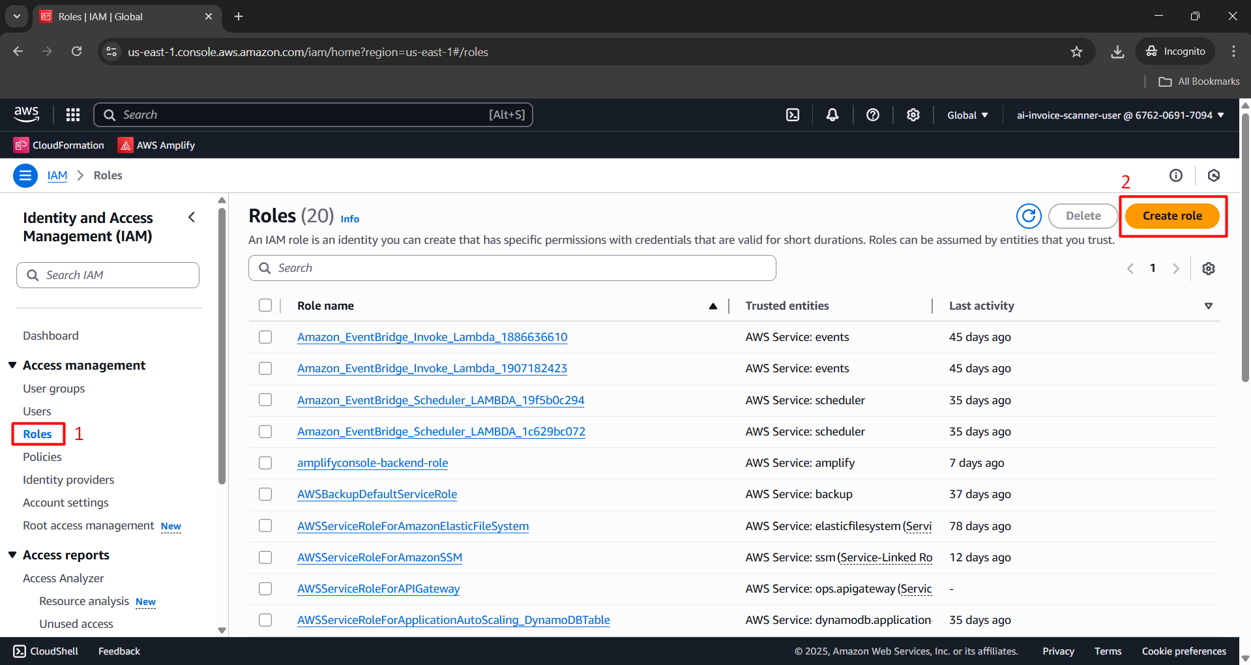This screenshot has height=665, width=1251.
Task: Open the Global region dropdown
Action: [x=967, y=115]
